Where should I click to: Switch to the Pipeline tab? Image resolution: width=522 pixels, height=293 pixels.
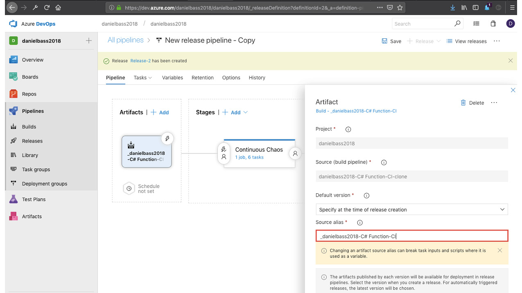pyautogui.click(x=115, y=78)
